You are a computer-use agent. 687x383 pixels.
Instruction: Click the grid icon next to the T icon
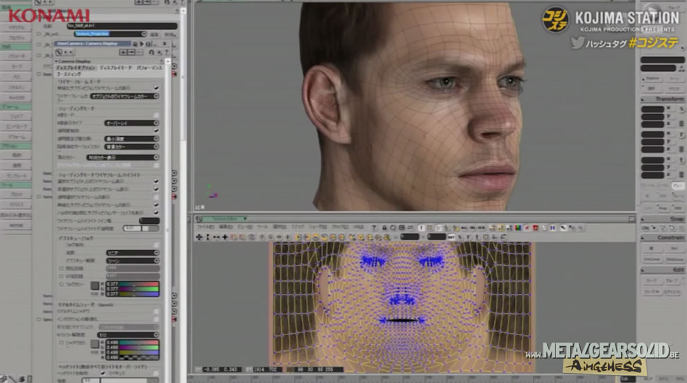pyautogui.click(x=430, y=228)
